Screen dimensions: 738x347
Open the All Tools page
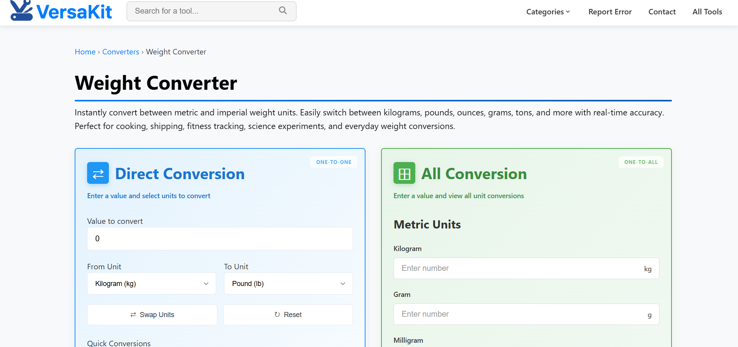(707, 12)
